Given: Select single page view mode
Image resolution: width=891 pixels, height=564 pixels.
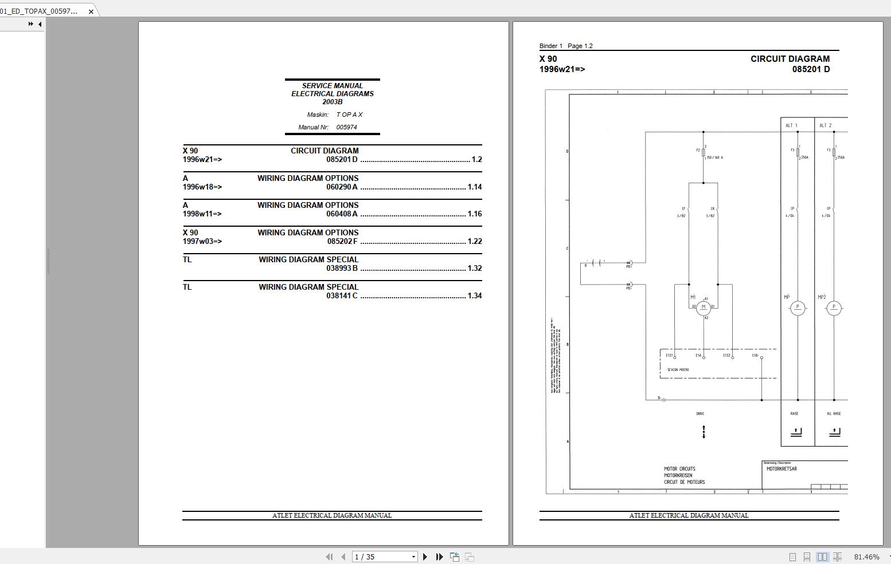Looking at the screenshot, I should (792, 557).
